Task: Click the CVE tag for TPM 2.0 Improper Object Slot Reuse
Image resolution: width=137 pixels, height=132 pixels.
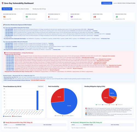Action: 9,32
